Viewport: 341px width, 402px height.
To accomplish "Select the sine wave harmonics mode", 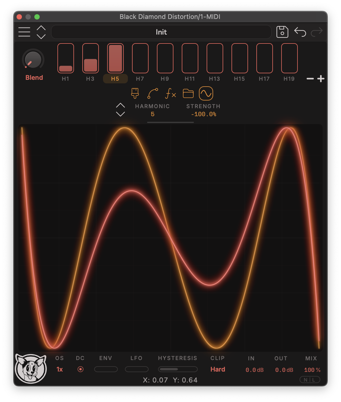I will pyautogui.click(x=206, y=93).
